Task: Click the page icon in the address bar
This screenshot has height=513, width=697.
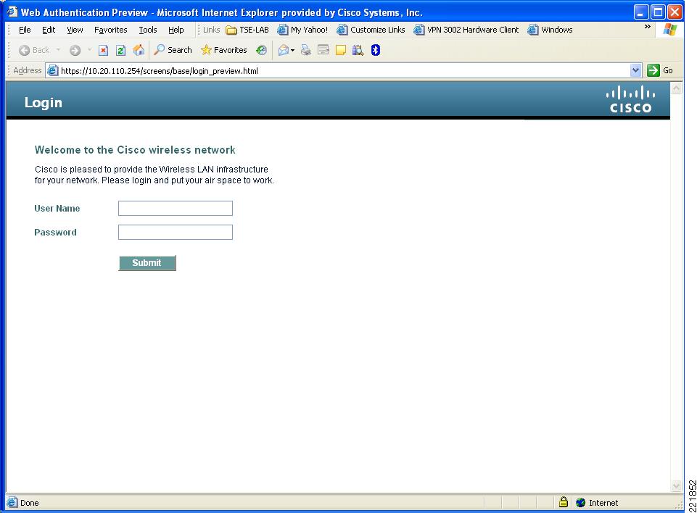Action: coord(53,70)
